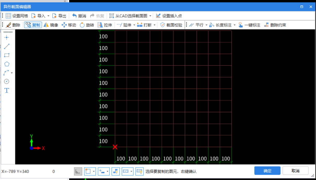The image size is (316, 180).
Task: Click the X=-789 Y=340 coordinate readout
Action: pos(15,171)
